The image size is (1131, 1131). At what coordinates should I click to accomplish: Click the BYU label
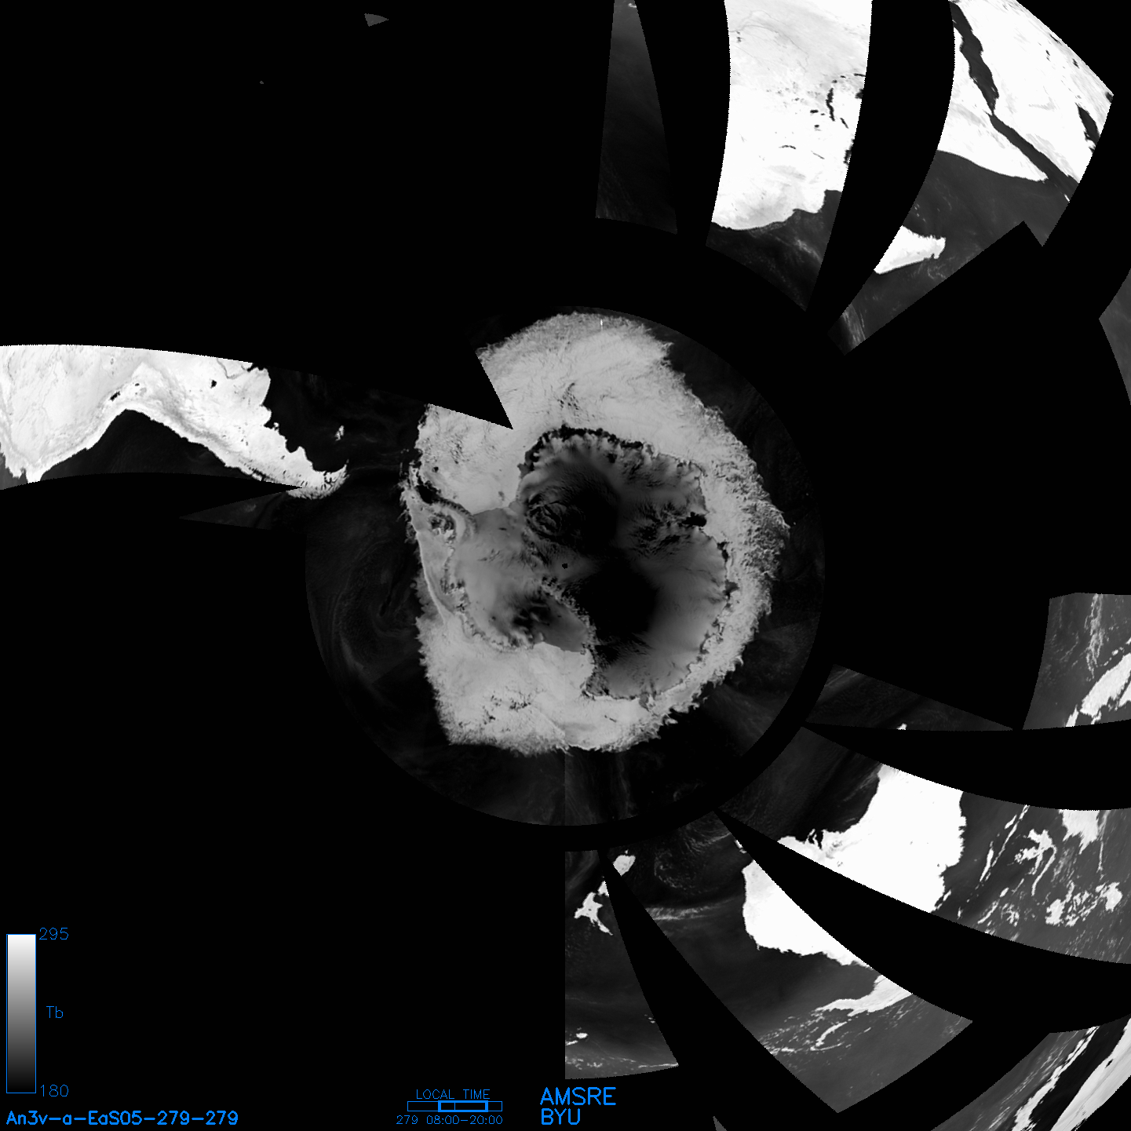click(x=560, y=1117)
